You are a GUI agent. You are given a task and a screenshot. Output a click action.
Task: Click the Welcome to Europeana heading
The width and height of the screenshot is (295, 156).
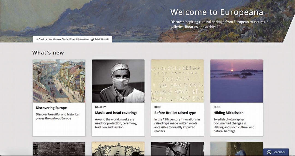click(217, 12)
